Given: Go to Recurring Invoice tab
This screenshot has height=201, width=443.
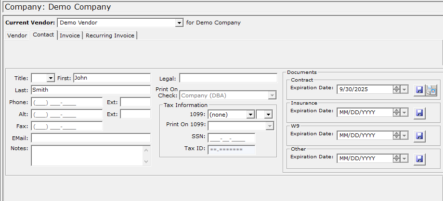Looking at the screenshot, I should tap(110, 35).
